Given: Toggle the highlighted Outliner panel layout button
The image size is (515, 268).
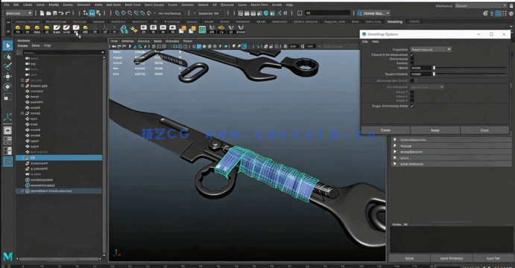Looking at the screenshot, I should [7, 162].
